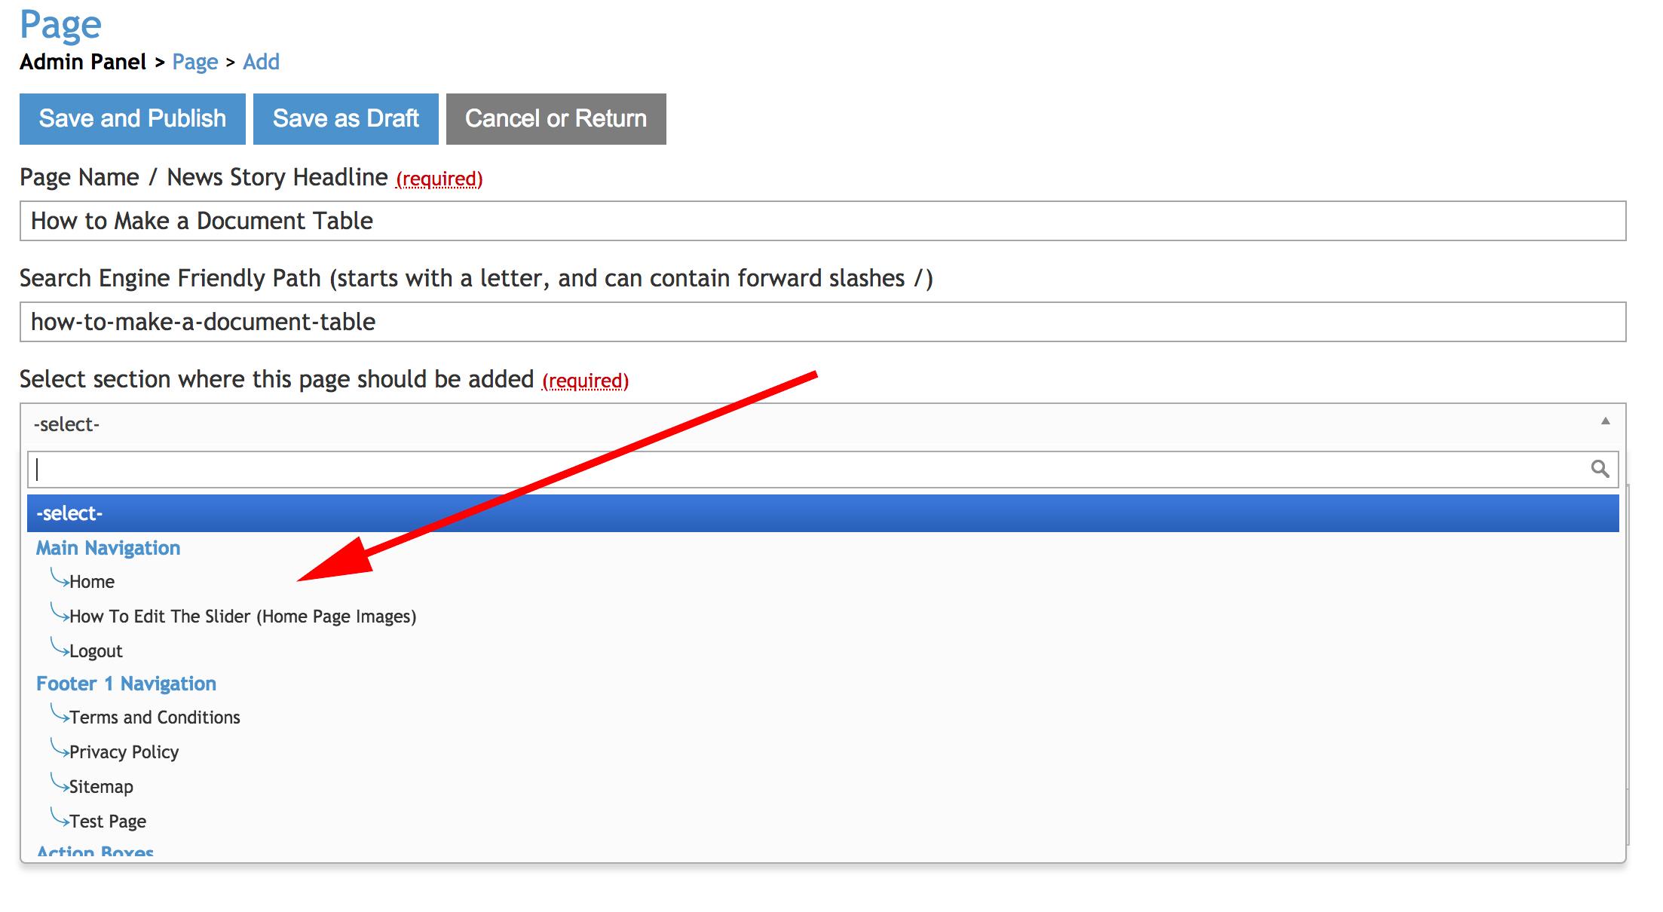Viewport: 1663px width, 912px height.
Task: Select Footer 1 Navigation heading
Action: pyautogui.click(x=126, y=683)
